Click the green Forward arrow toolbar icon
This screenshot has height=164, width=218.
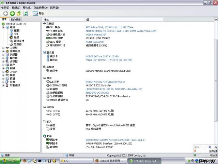pos(12,13)
